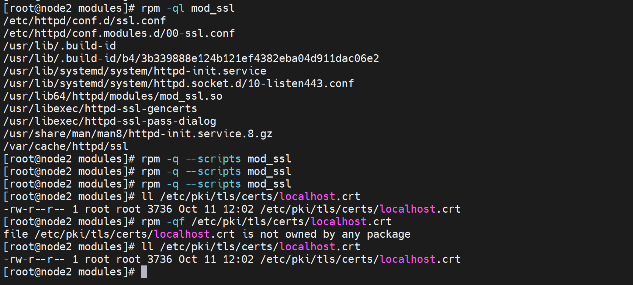Click the systemd httpd-init.service unit path
Image resolution: width=633 pixels, height=285 pixels.
tap(135, 71)
